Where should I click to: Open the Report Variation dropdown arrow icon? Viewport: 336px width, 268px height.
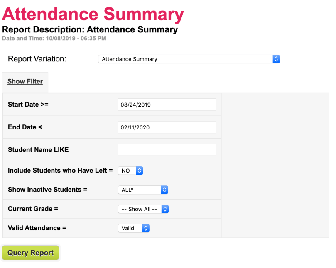click(276, 59)
